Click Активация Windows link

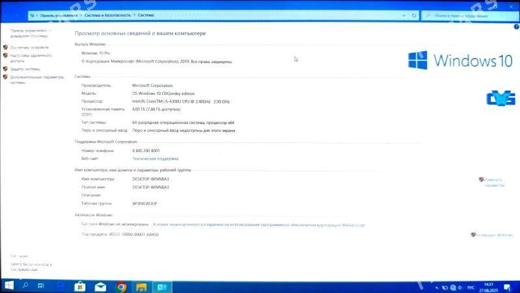click(495, 235)
